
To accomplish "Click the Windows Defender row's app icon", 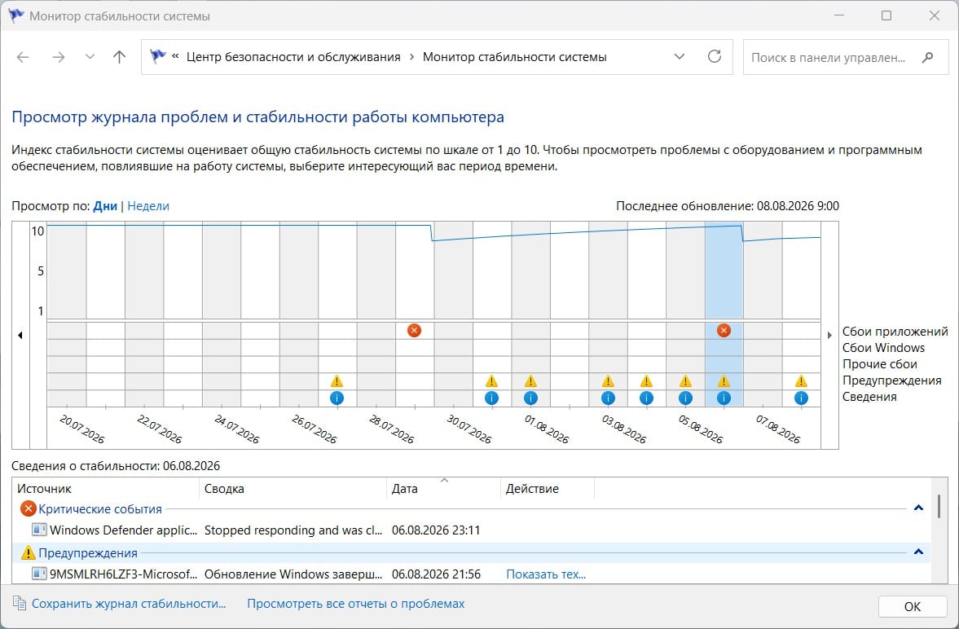I will click(39, 530).
